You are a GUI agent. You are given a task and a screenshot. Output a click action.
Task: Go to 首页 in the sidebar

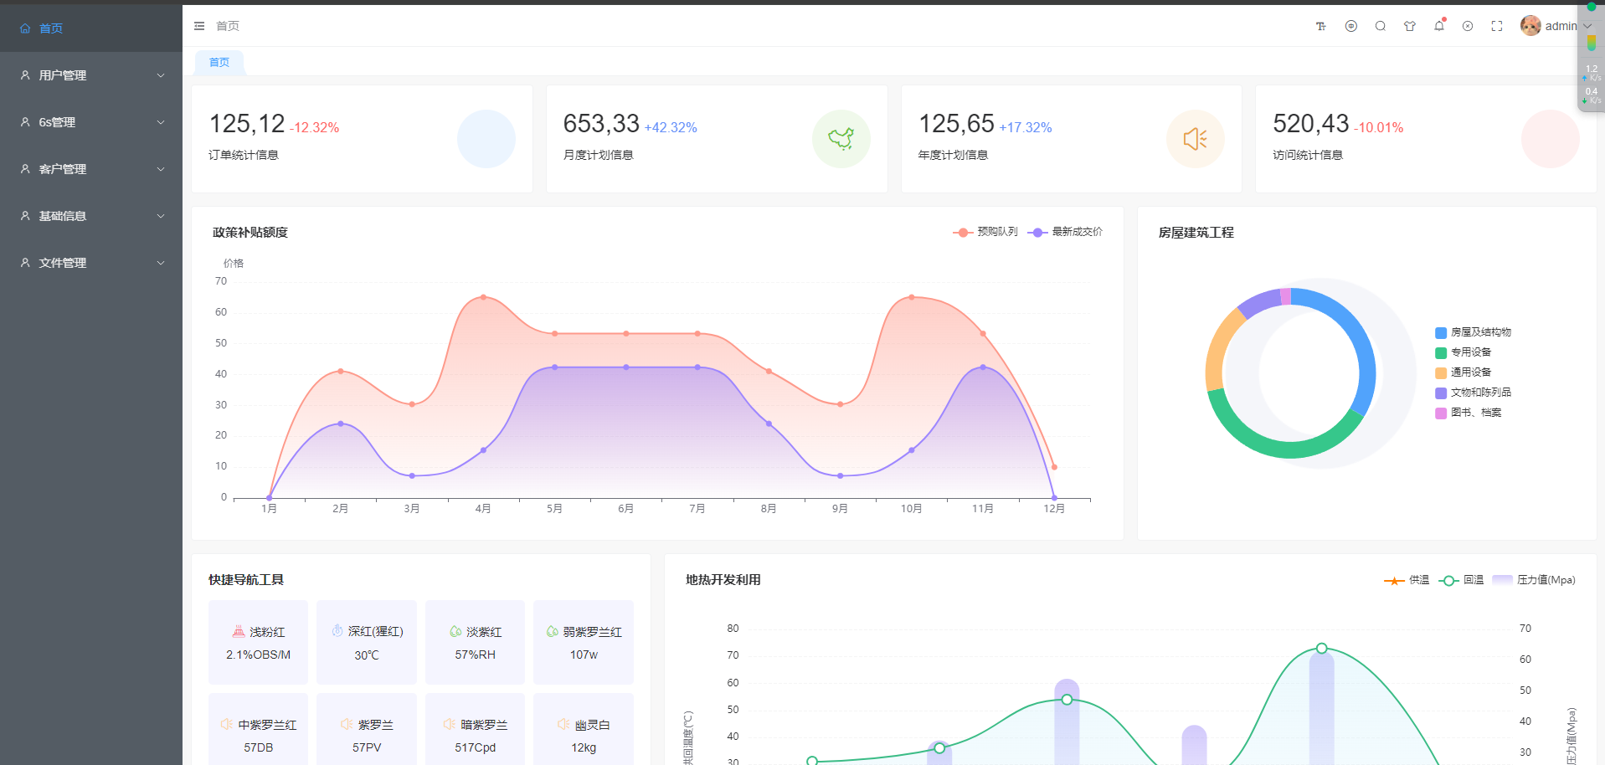(x=91, y=28)
